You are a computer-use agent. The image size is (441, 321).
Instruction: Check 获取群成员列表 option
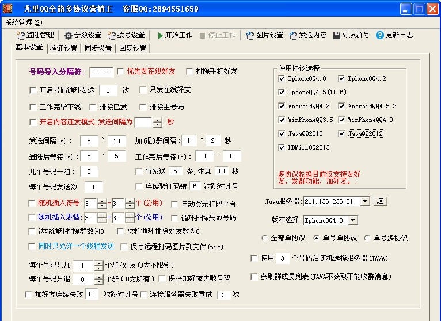click(254, 277)
